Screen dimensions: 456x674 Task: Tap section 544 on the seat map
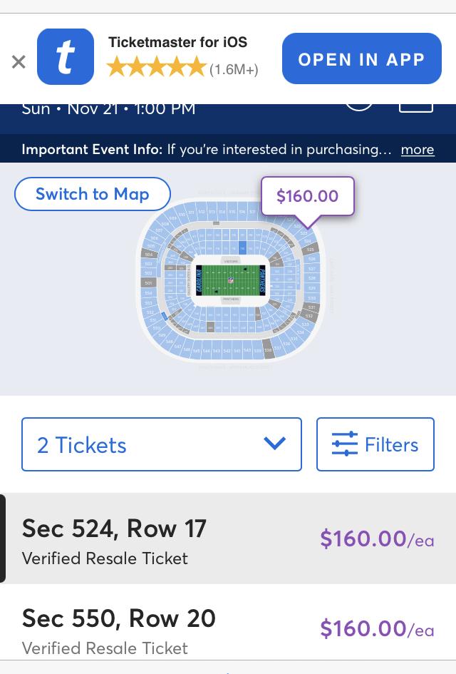[x=207, y=351]
